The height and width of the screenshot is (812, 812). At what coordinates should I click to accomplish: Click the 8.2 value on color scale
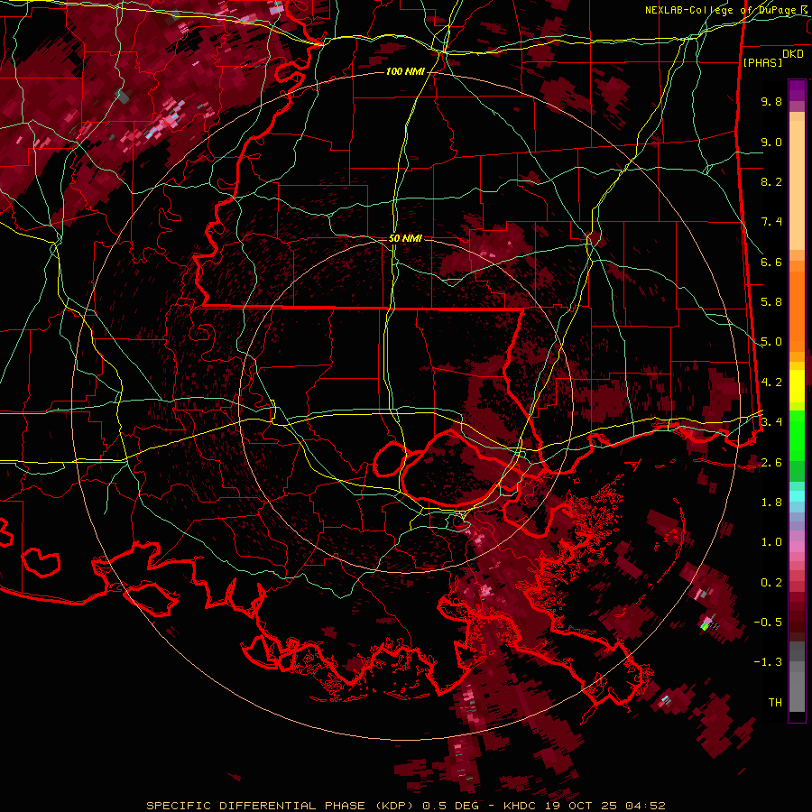pyautogui.click(x=771, y=181)
